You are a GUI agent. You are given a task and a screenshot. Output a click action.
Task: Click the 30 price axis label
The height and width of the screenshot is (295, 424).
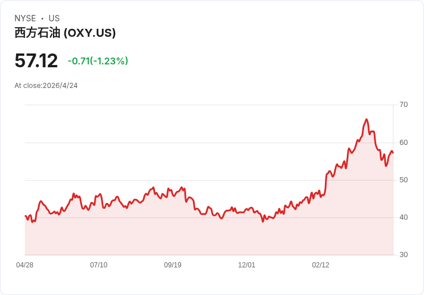click(x=403, y=255)
